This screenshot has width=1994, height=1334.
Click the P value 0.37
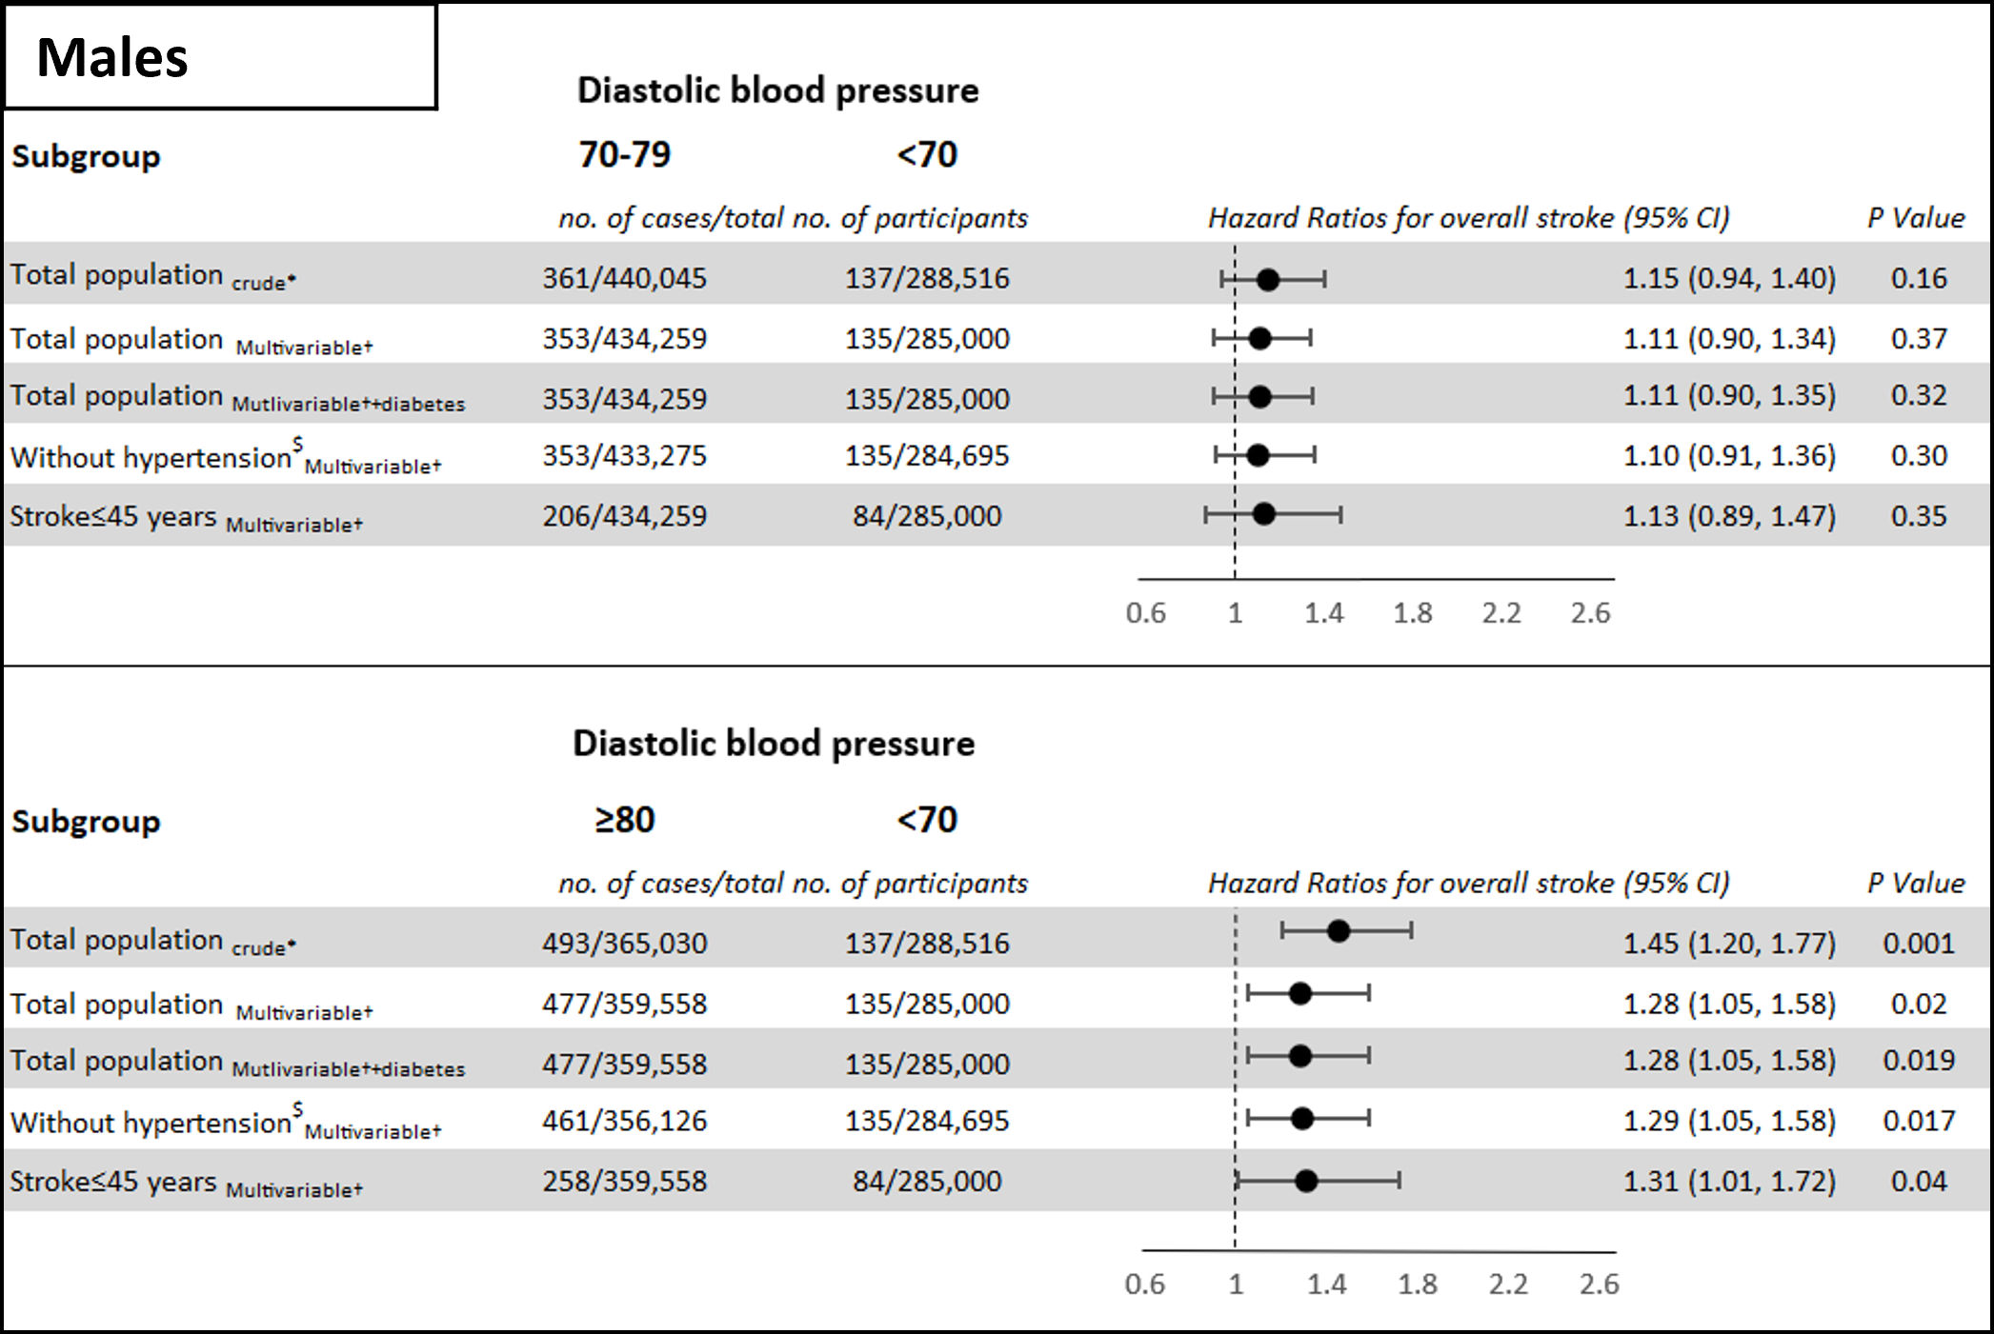click(x=1919, y=338)
